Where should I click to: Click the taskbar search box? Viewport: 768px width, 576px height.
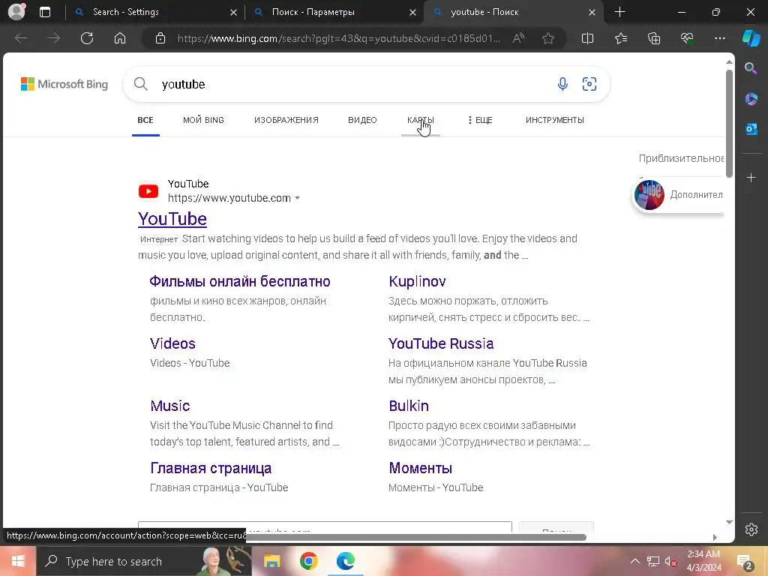pos(143,561)
